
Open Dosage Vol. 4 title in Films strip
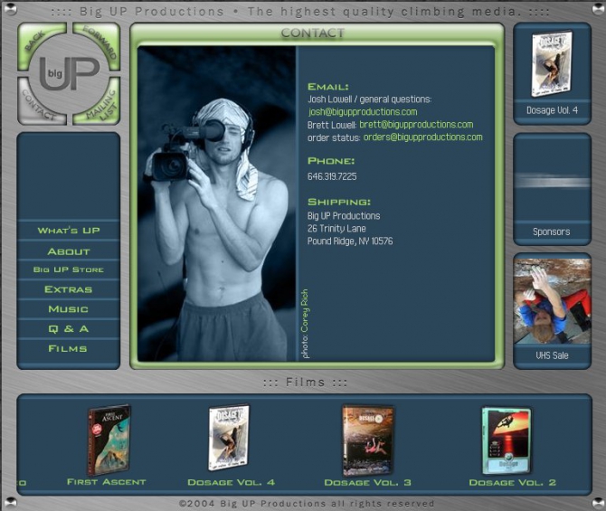232,482
